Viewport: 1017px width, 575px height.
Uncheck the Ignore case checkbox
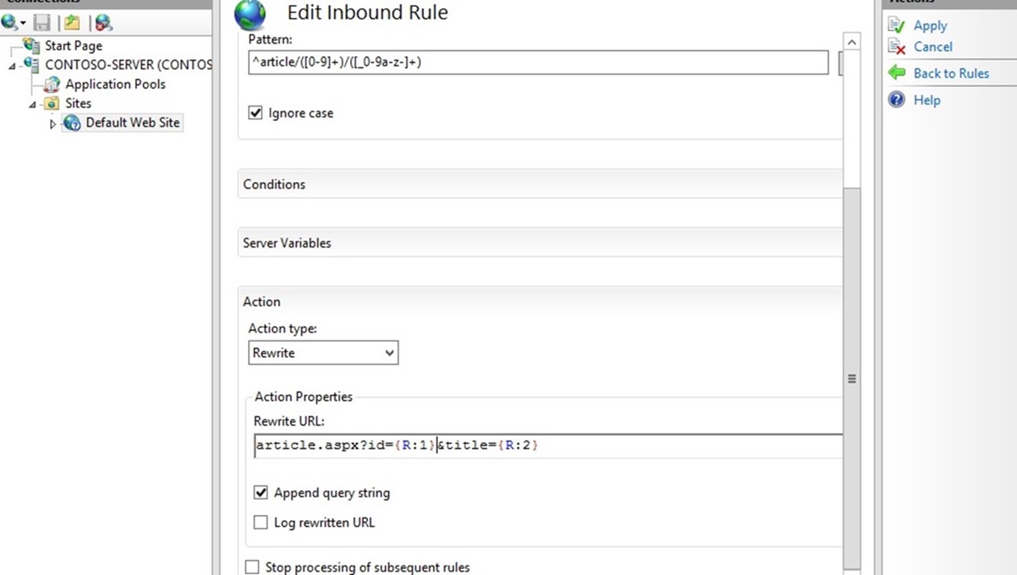tap(255, 112)
